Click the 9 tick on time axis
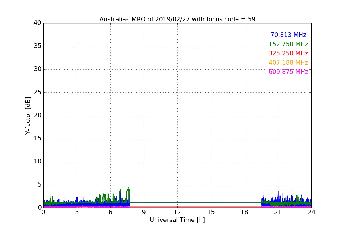Screen dimensions: 346x231 pos(144,212)
